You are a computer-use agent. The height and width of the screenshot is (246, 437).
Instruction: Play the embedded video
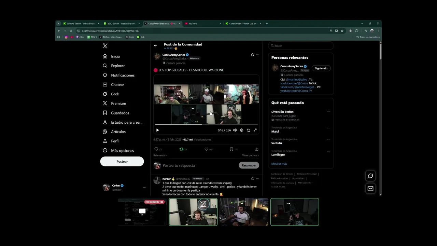pos(157,130)
